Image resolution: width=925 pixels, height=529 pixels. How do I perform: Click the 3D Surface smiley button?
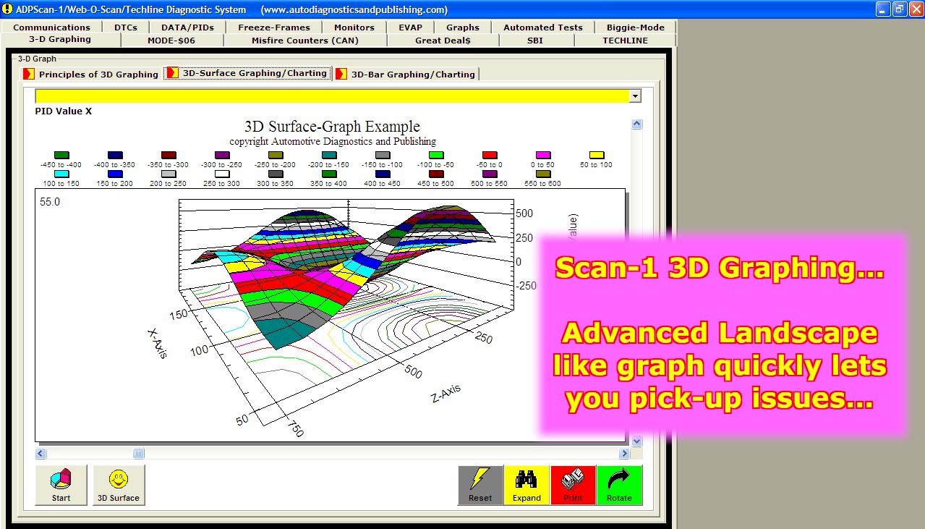[119, 485]
